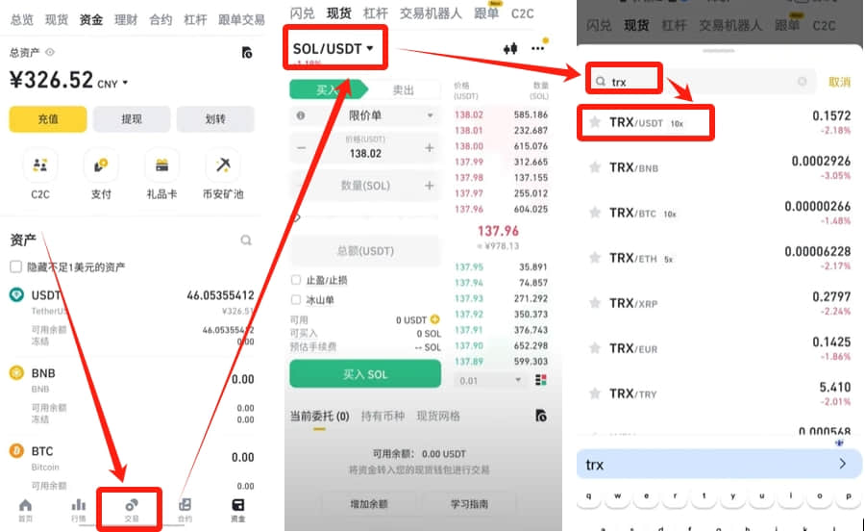Check the 冰山单 iceberg order option

pos(296,300)
